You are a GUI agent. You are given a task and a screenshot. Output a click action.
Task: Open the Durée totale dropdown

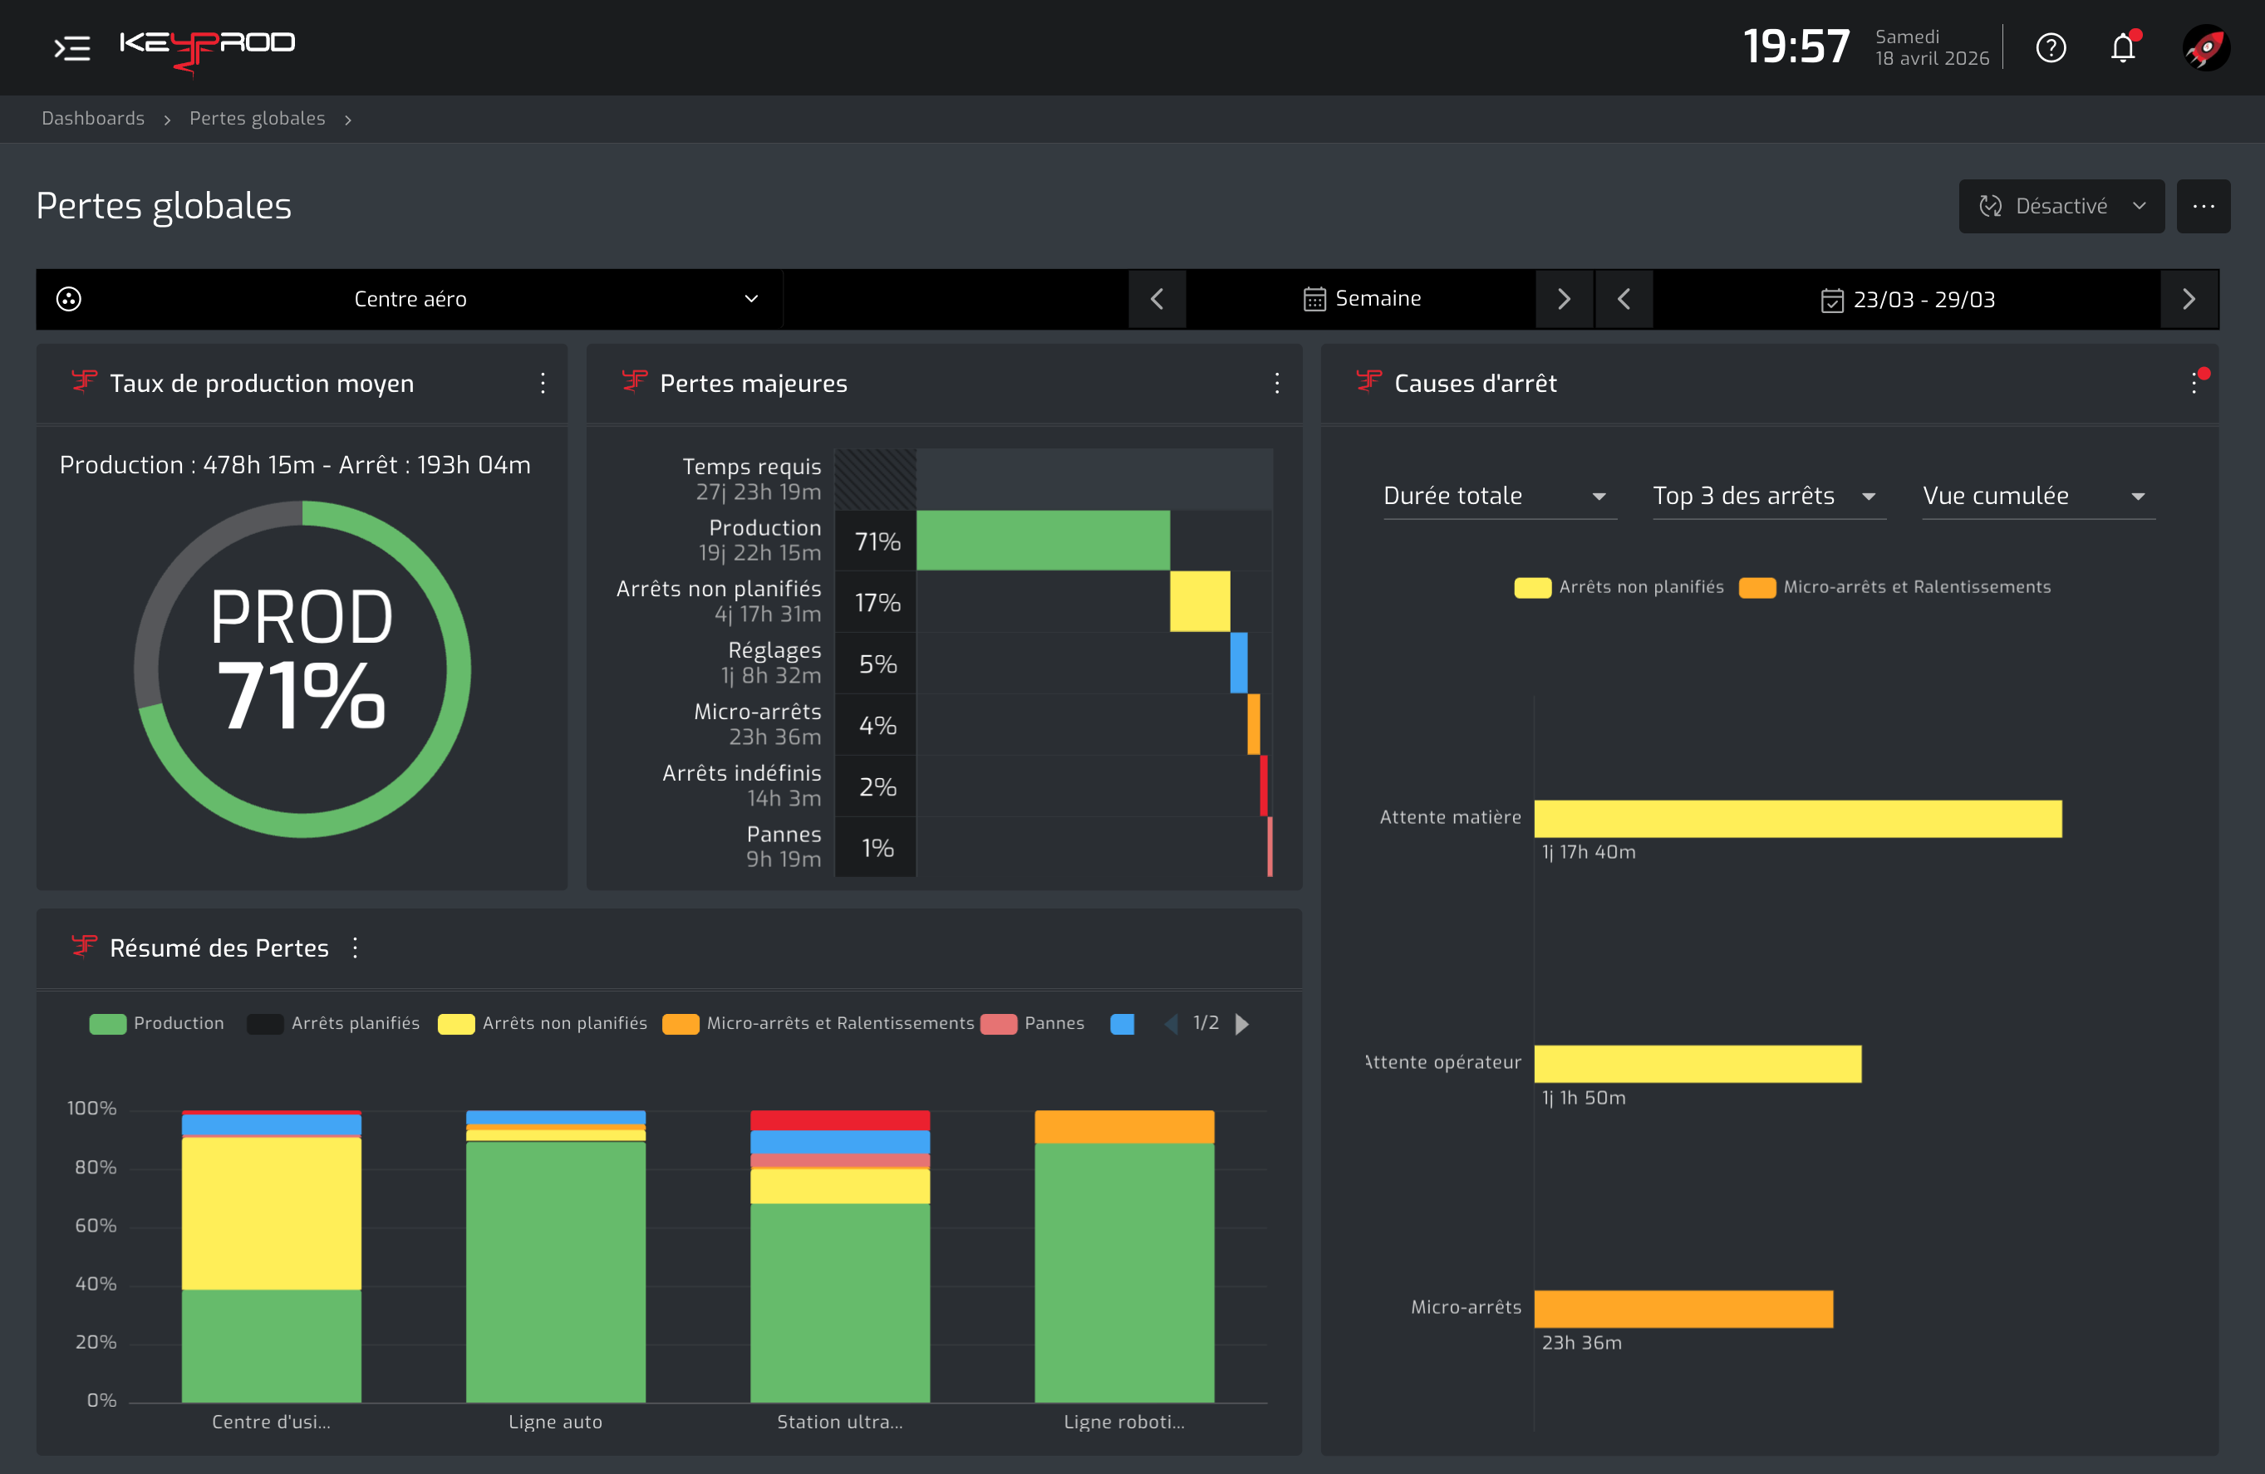point(1499,497)
